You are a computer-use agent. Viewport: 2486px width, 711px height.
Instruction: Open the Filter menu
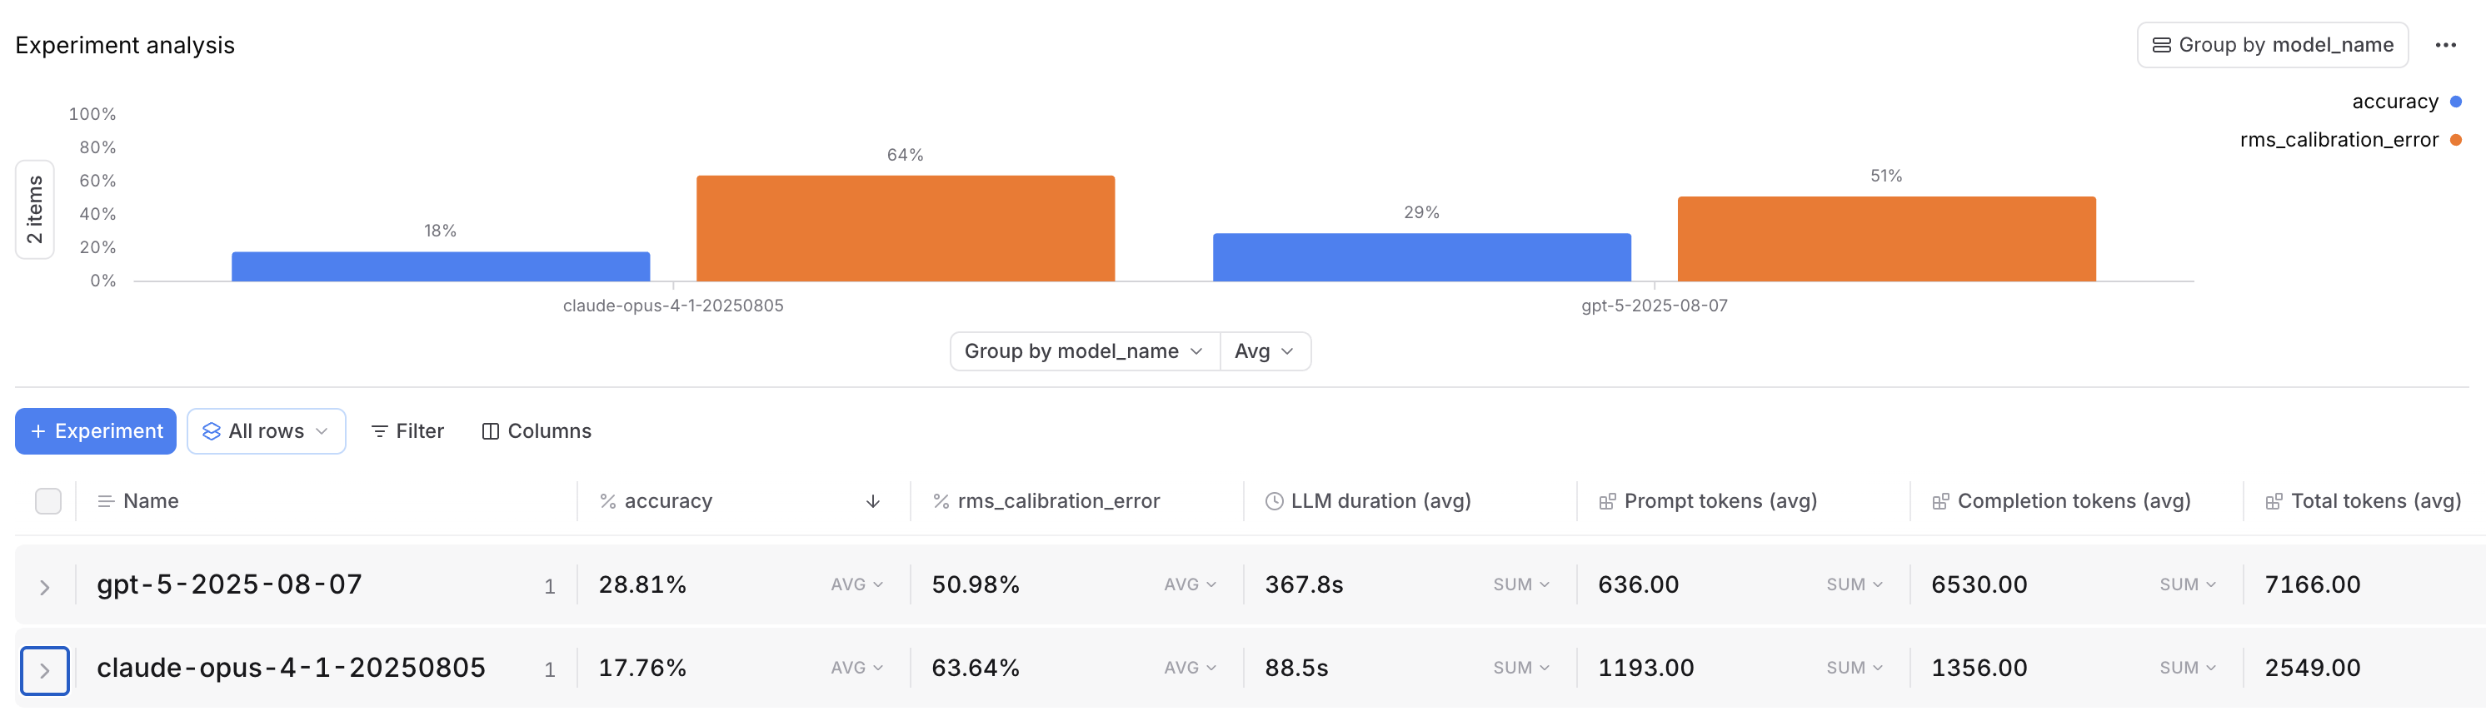pyautogui.click(x=407, y=431)
